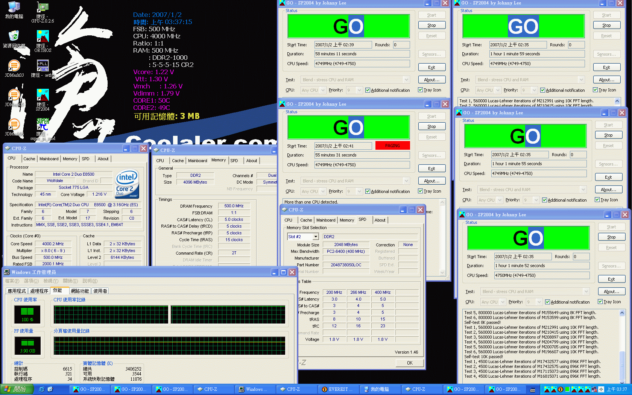Image resolution: width=632 pixels, height=395 pixels.
Task: Switch to the 使用者 tab in Task Manager
Action: [x=100, y=291]
